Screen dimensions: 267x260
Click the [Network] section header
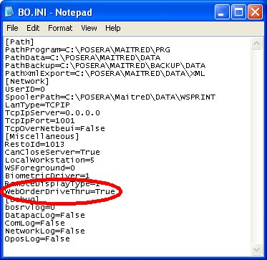[x=27, y=82]
